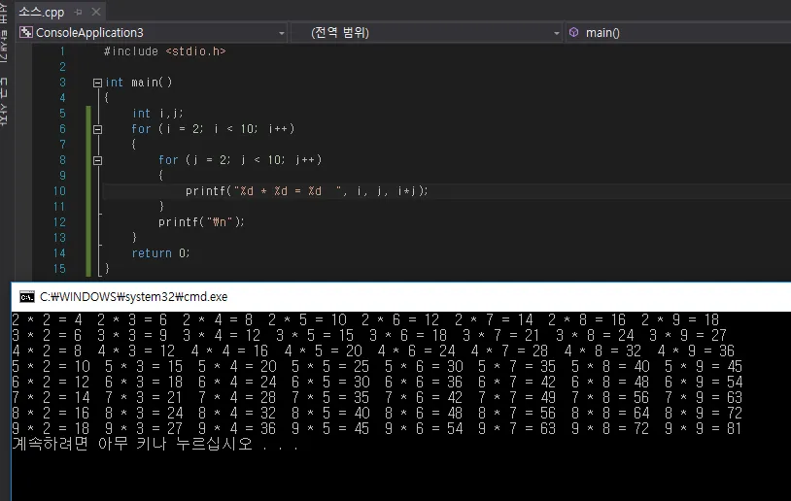Click the ConsoleApplication3 project icon
Image resolution: width=791 pixels, height=501 pixels.
pos(25,33)
